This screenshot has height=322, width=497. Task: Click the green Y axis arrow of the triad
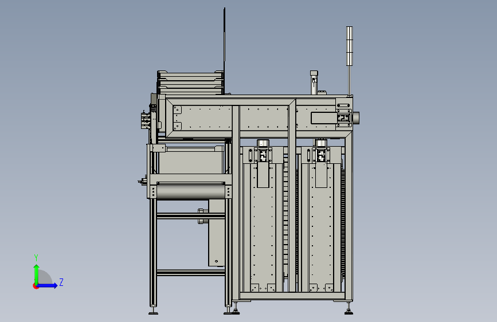click(37, 274)
